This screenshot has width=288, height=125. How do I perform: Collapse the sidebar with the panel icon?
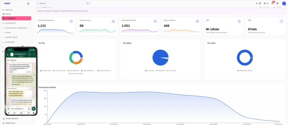(28, 3)
